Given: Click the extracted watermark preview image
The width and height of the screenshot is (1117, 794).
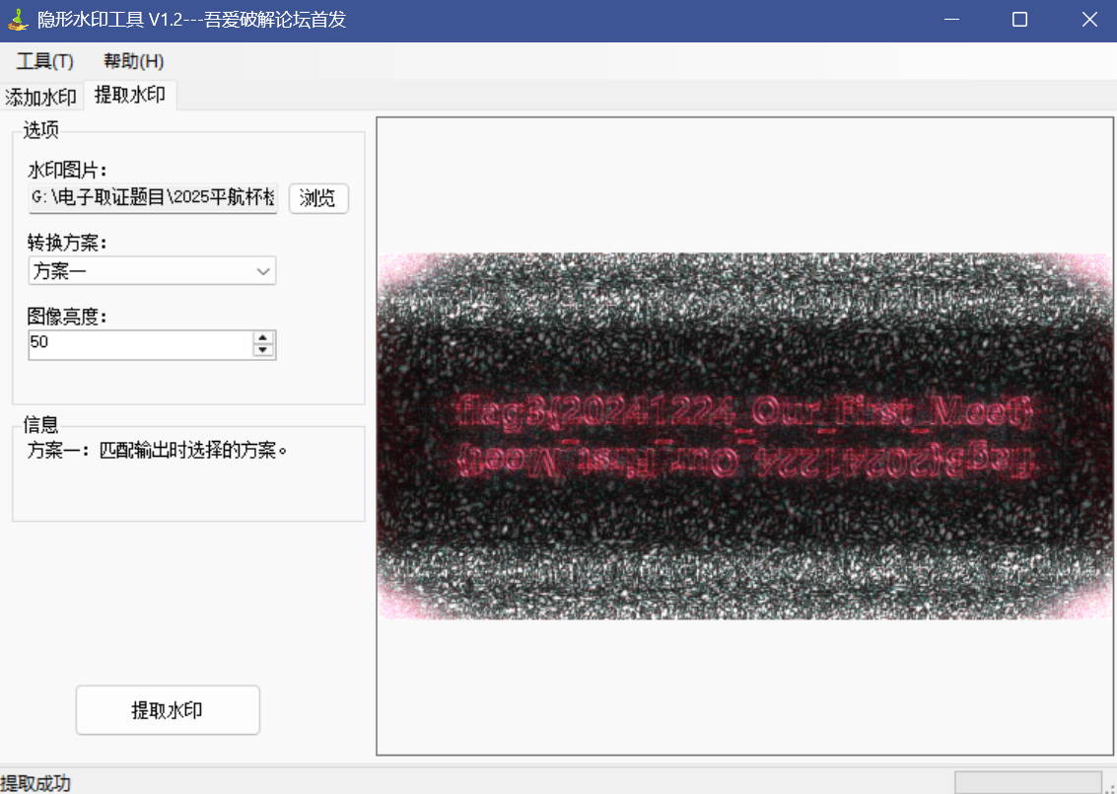Looking at the screenshot, I should pyautogui.click(x=745, y=436).
